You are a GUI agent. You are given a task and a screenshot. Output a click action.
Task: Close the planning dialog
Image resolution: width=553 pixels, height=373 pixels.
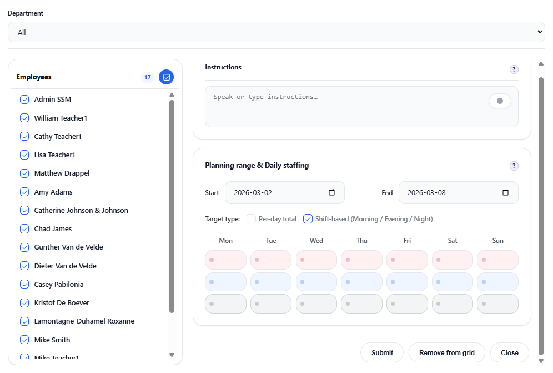509,352
